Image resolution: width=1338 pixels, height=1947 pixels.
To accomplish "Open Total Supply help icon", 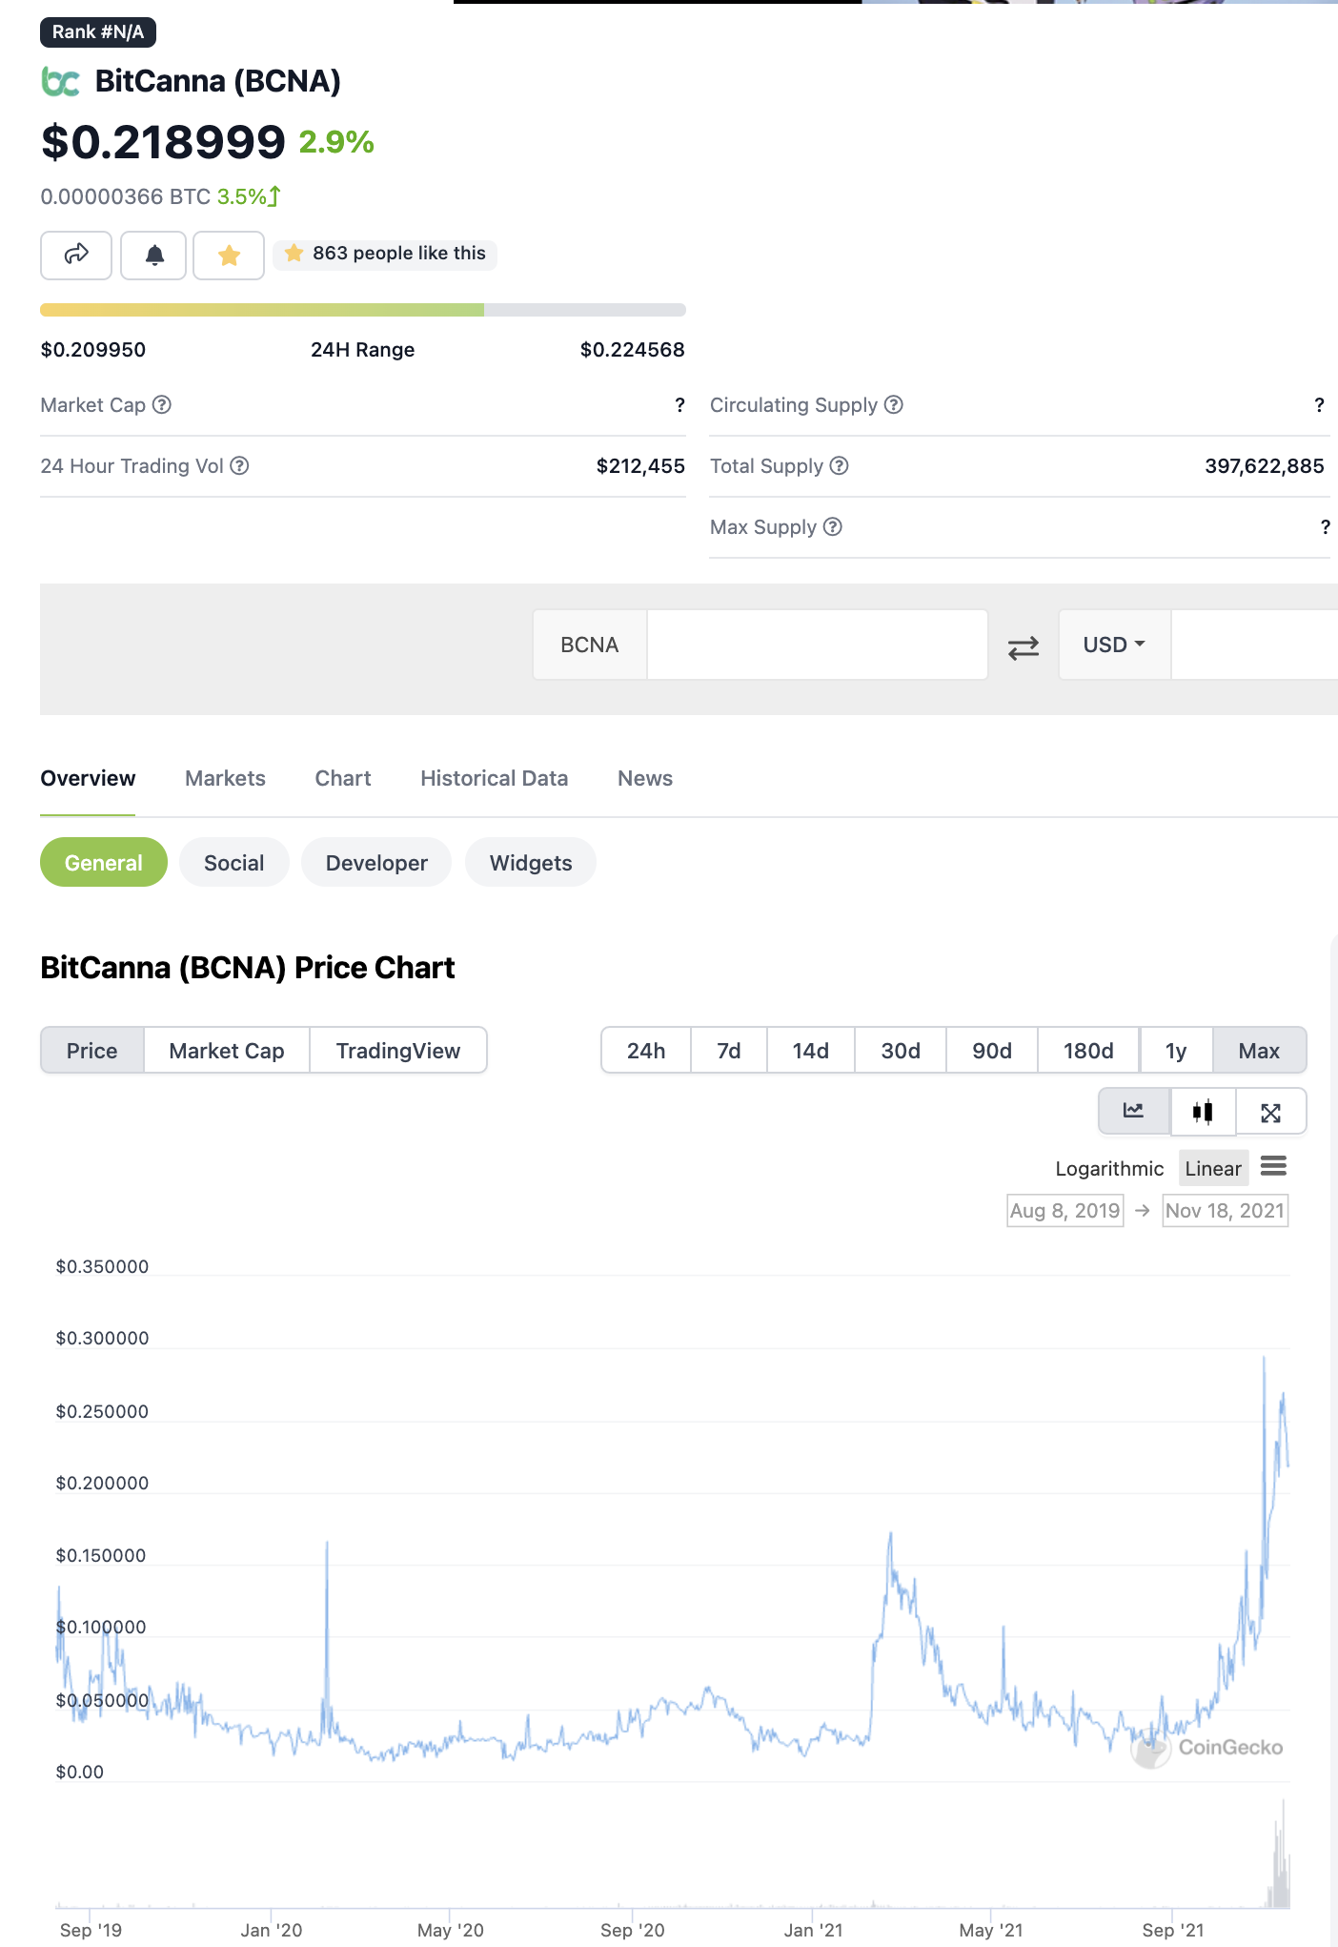I will pyautogui.click(x=839, y=466).
